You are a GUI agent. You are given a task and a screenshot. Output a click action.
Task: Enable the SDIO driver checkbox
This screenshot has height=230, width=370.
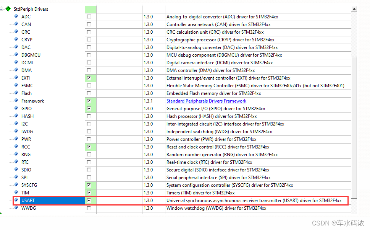(89, 170)
